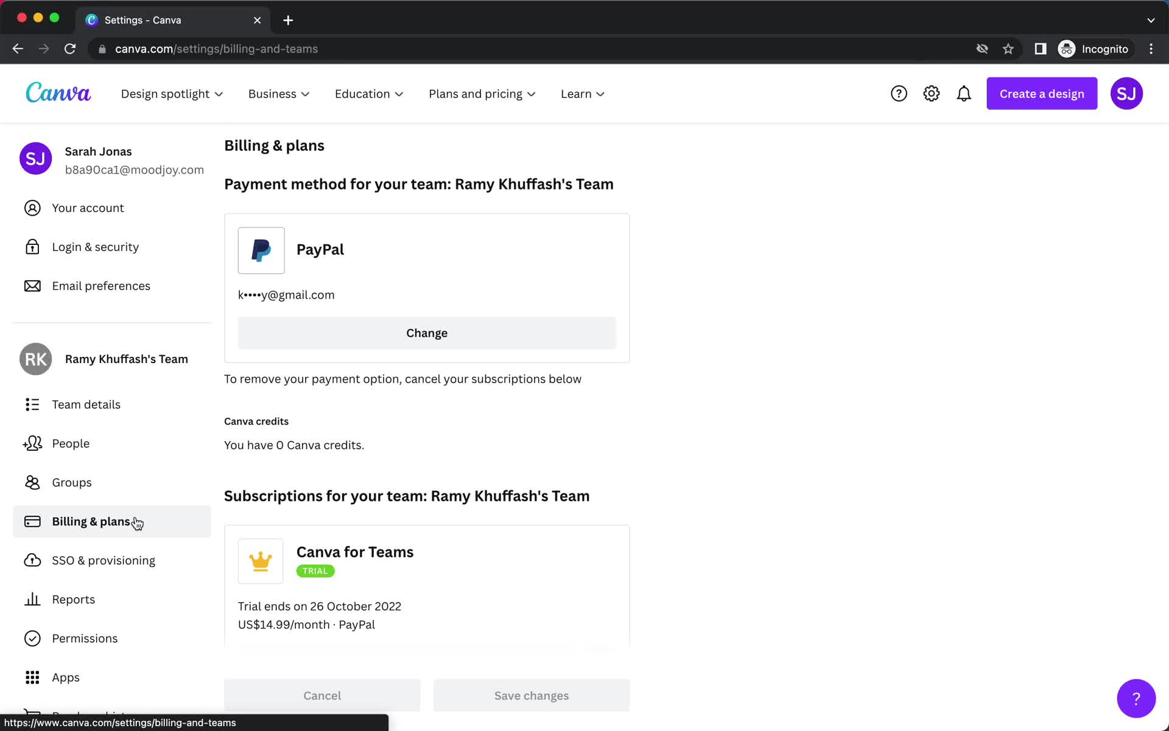
Task: Click the Canva for Teams crown icon
Action: 261,561
